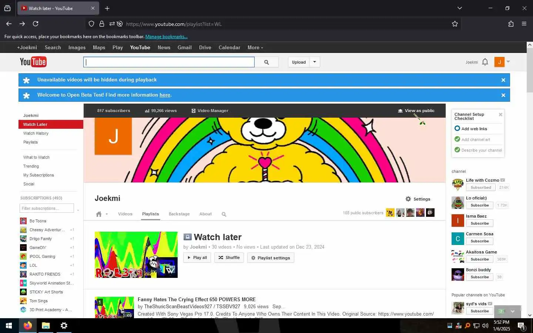
Task: Dismiss the unavailable videos notice
Action: 503,80
